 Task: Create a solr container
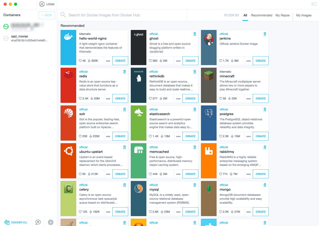[120, 136]
